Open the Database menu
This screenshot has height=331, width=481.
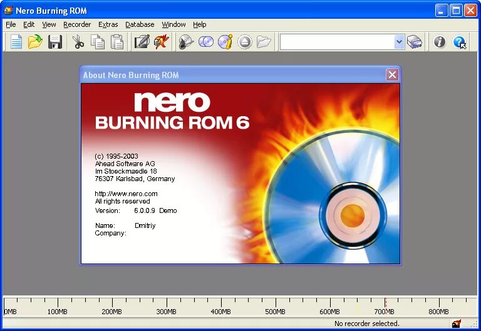coord(140,24)
